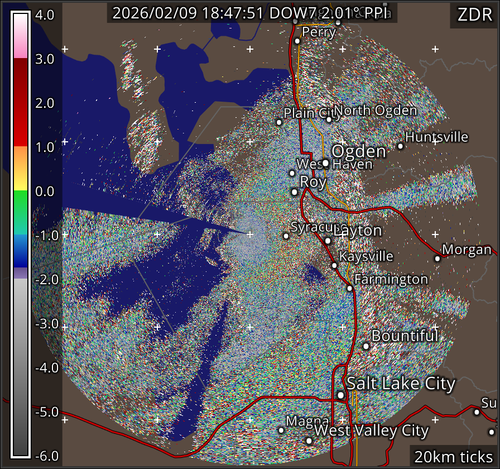500x469 pixels.
Task: Select the Syracuse location marker dot
Action: point(286,236)
